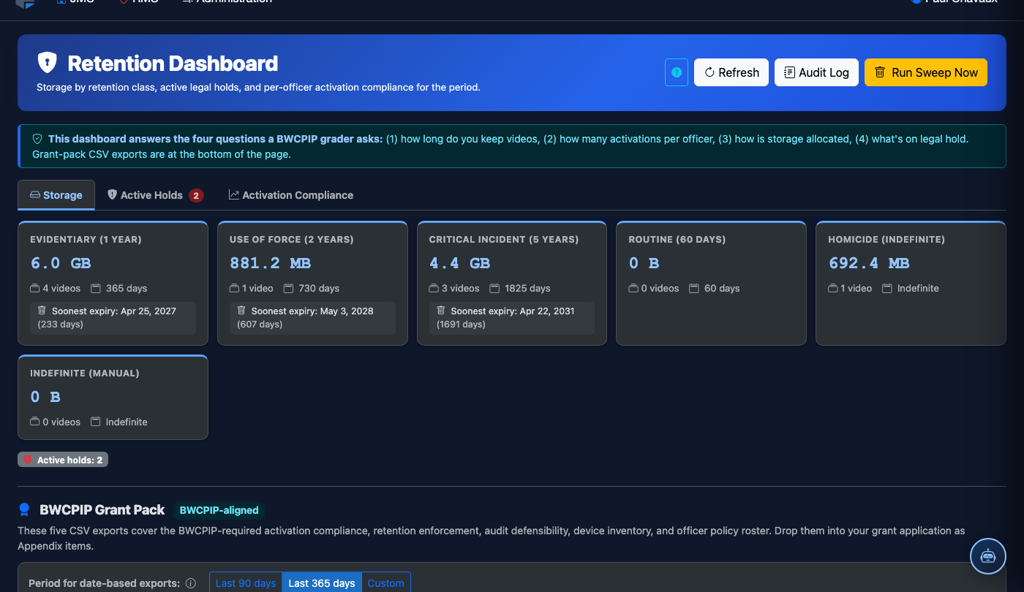Click the 881.2 MB Use of Force value
1024x592 pixels.
click(271, 263)
